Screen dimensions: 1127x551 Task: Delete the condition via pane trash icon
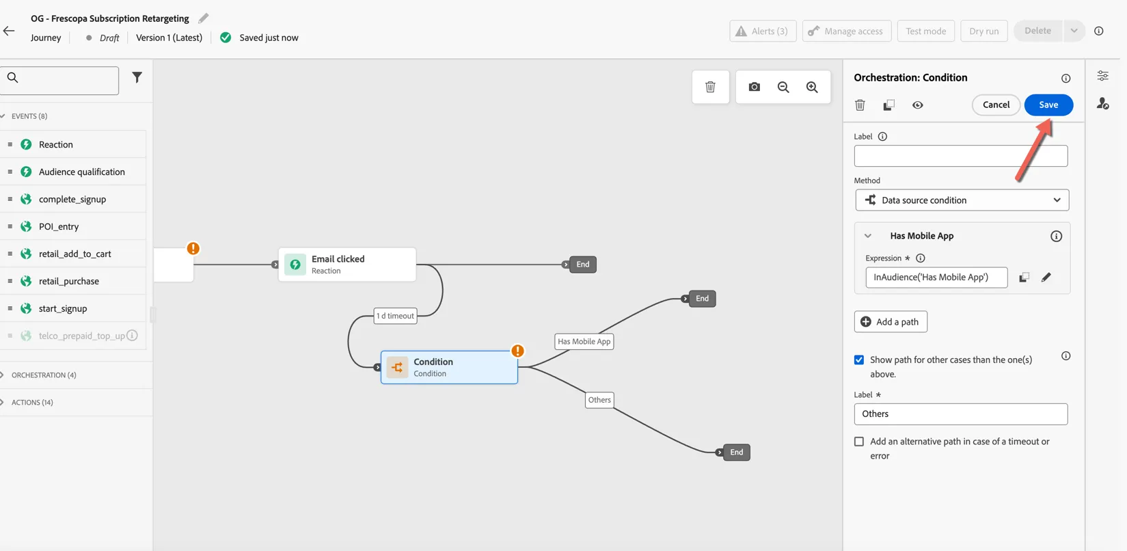(860, 105)
